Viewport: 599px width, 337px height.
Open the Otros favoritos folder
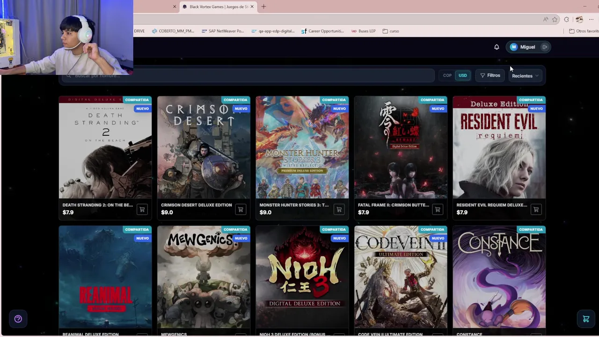584,31
